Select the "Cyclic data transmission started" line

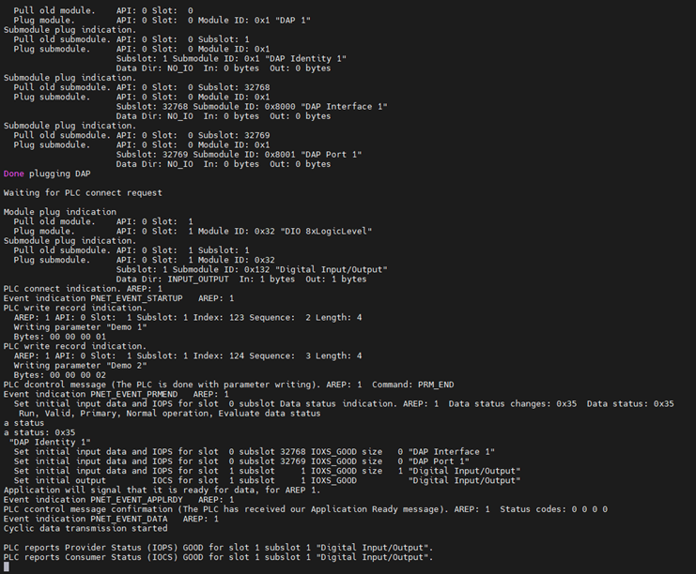click(x=85, y=528)
